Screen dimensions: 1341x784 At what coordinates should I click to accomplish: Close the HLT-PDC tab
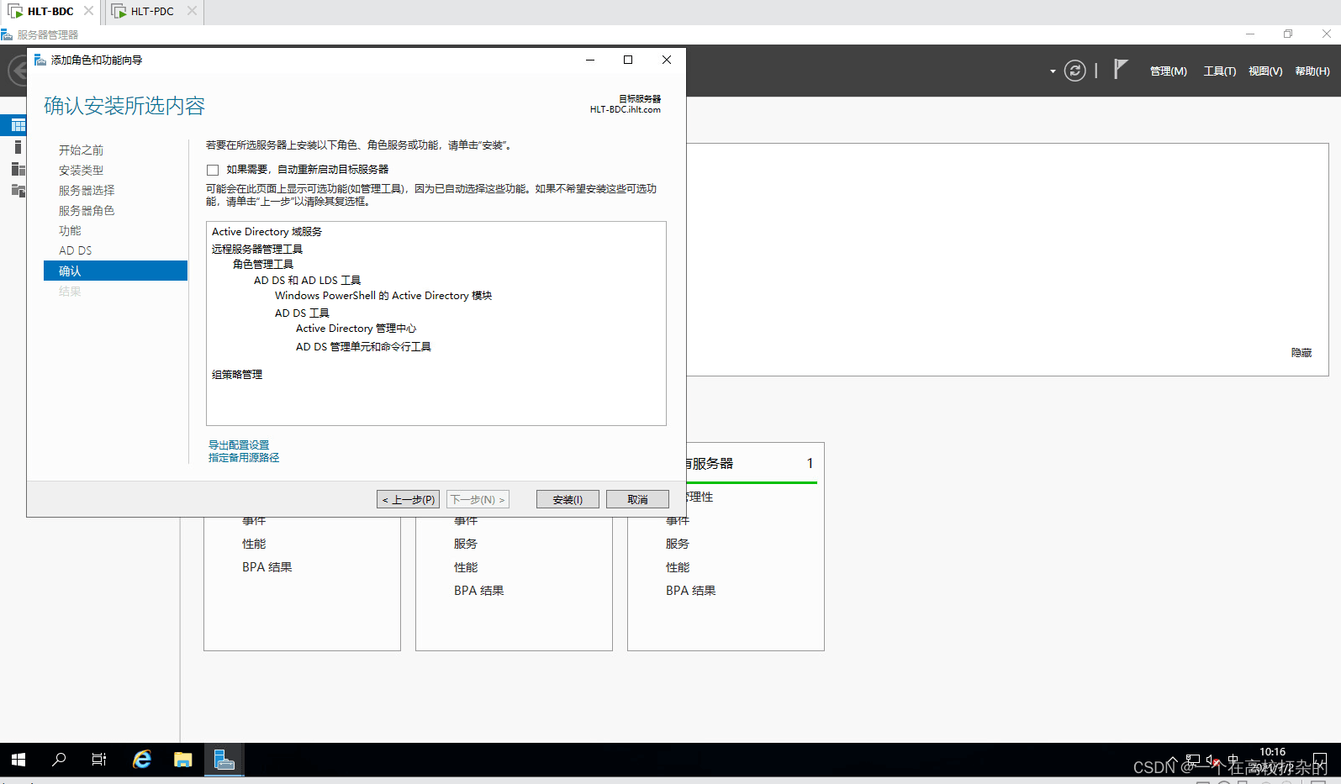coord(192,11)
